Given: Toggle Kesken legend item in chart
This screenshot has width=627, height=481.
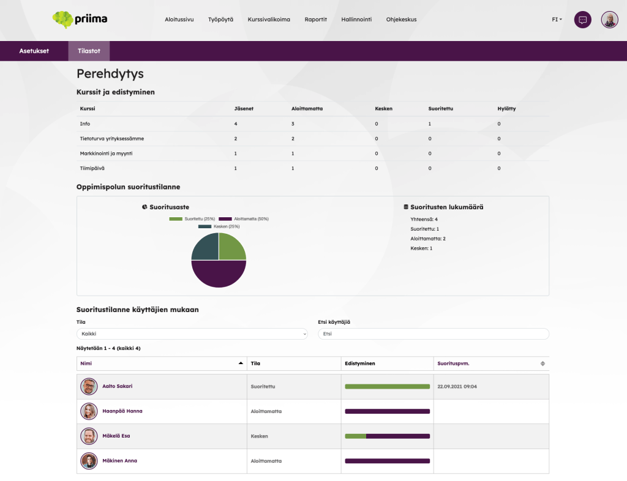Looking at the screenshot, I should tap(218, 226).
